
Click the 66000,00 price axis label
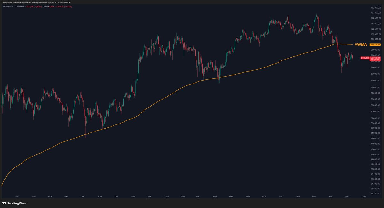point(376,99)
